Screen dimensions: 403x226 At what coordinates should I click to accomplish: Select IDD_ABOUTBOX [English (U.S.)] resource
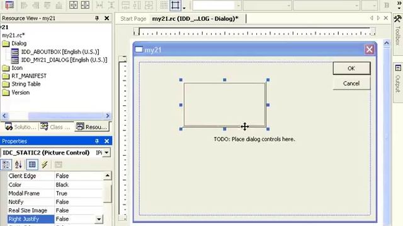(60, 51)
